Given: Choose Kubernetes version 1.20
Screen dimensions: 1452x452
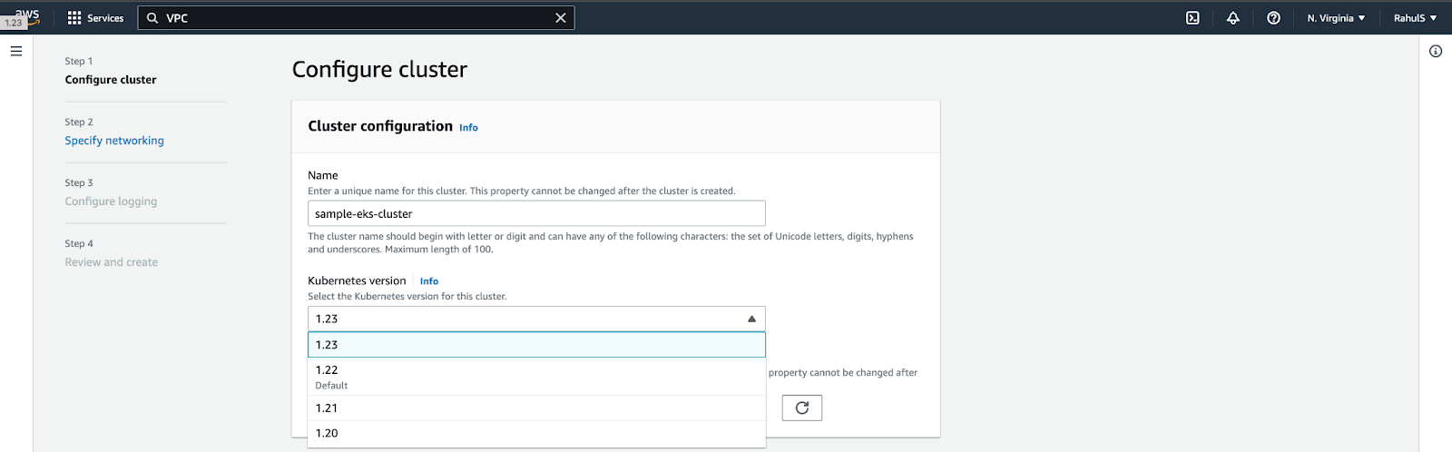Looking at the screenshot, I should coord(536,433).
